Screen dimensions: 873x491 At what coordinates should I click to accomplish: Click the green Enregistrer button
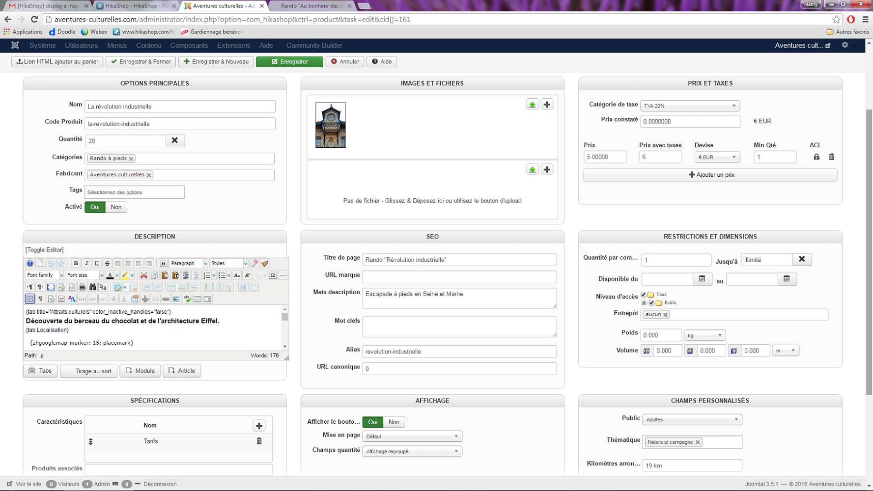coord(289,62)
